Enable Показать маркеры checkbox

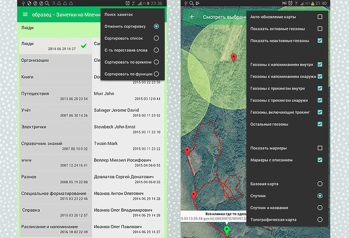click(319, 148)
